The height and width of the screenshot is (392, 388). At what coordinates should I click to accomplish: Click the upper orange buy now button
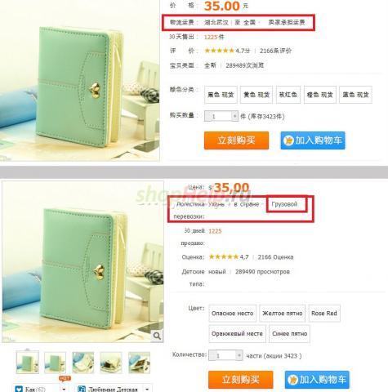pos(236,140)
